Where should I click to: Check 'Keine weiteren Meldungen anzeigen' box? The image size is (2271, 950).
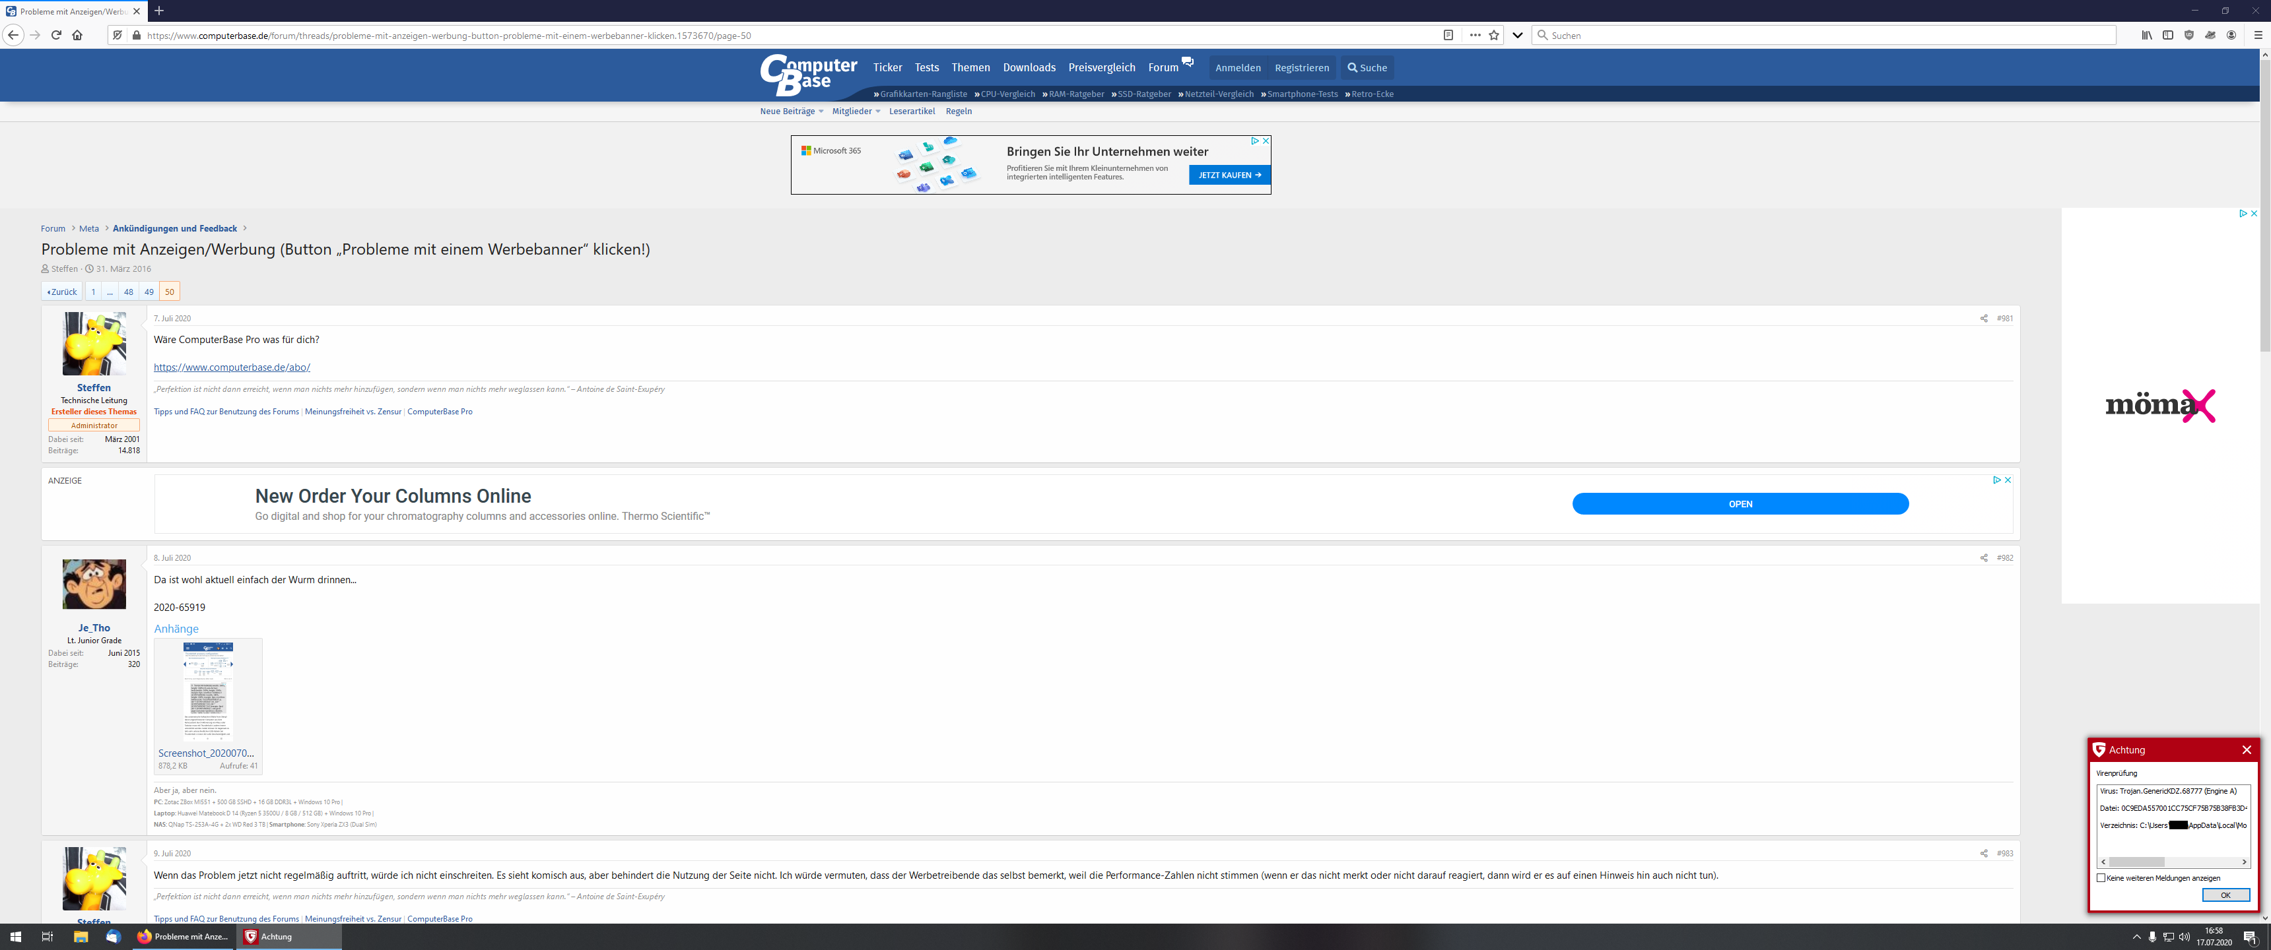click(x=2101, y=877)
